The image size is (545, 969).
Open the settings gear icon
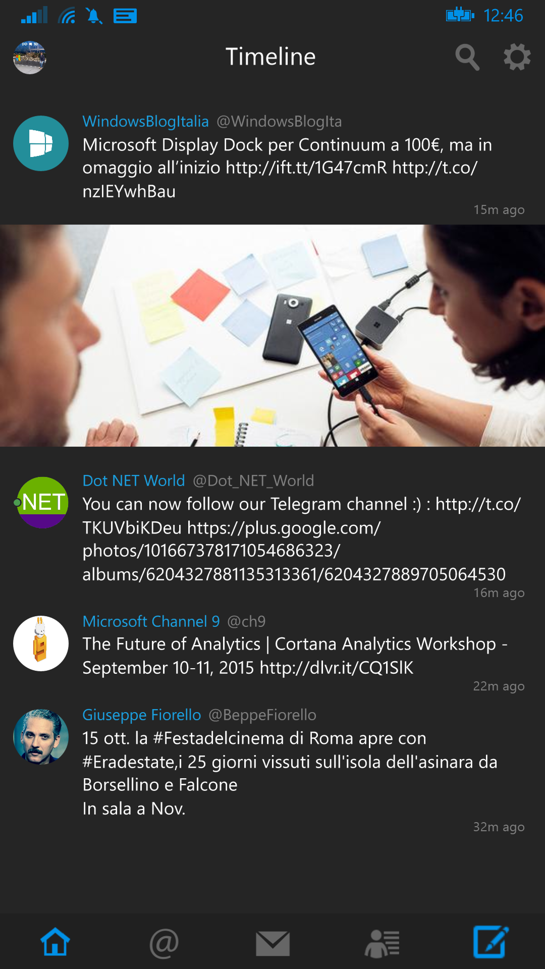[517, 57]
